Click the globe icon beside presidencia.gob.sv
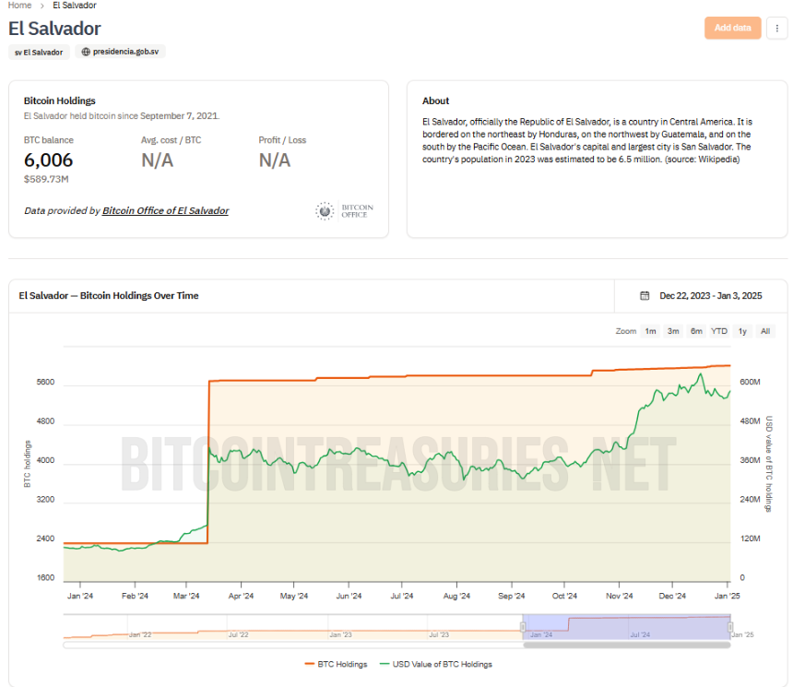 (86, 52)
